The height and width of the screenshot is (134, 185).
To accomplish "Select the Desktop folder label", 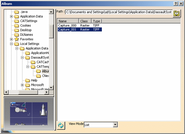I will click(x=26, y=30).
